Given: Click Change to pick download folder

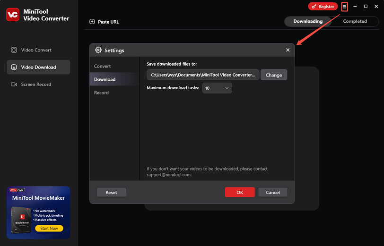Looking at the screenshot, I should [274, 75].
